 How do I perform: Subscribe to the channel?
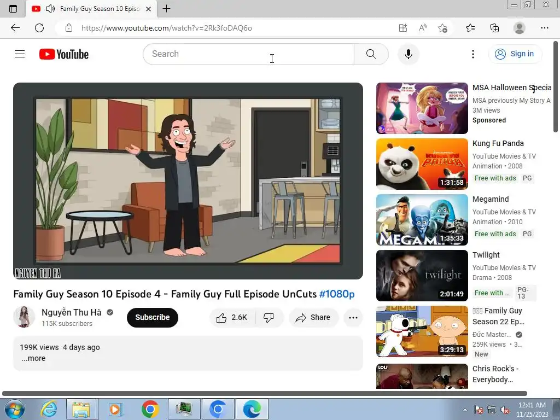(153, 317)
